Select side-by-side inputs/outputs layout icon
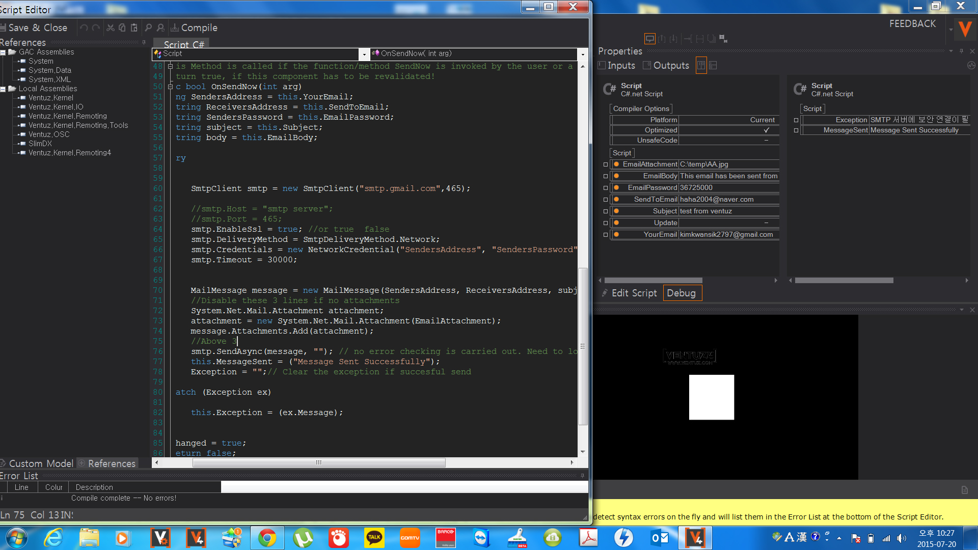 pos(701,66)
